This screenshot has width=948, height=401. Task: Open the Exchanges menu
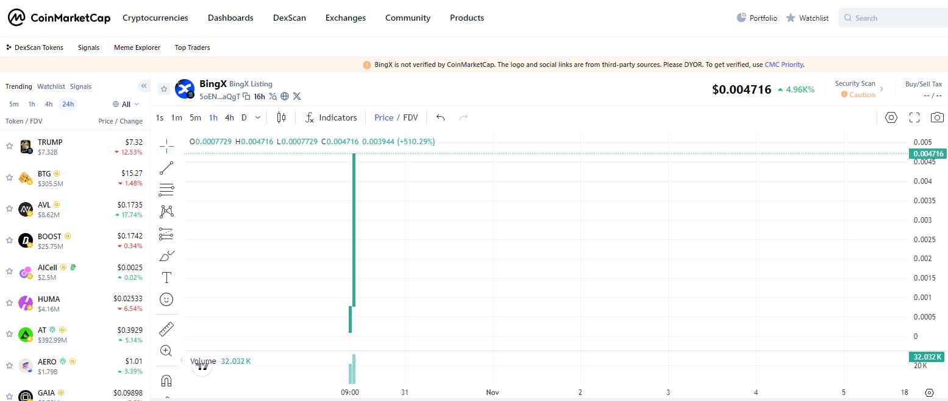click(x=346, y=18)
